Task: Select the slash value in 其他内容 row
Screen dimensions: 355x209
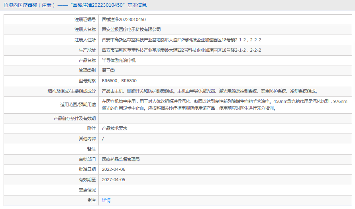Action: pyautogui.click(x=103, y=139)
